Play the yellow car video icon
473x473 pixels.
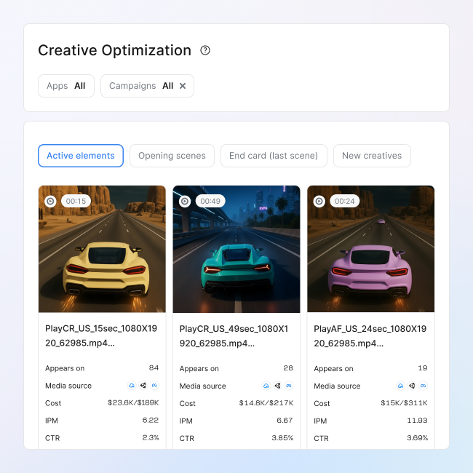[50, 201]
